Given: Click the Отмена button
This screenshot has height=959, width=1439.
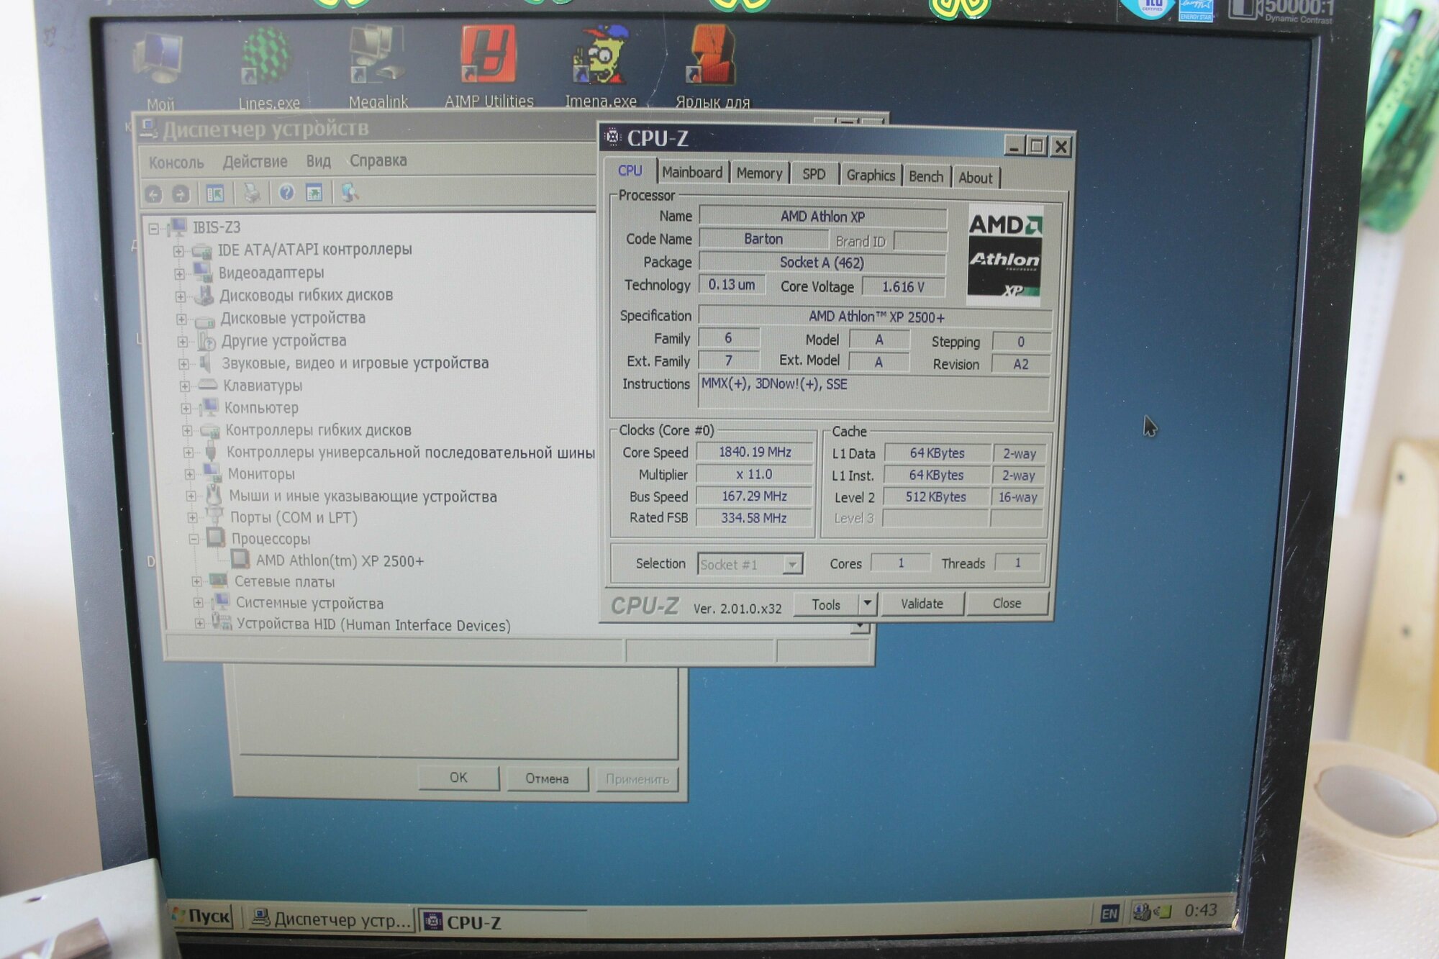Looking at the screenshot, I should click(x=547, y=778).
